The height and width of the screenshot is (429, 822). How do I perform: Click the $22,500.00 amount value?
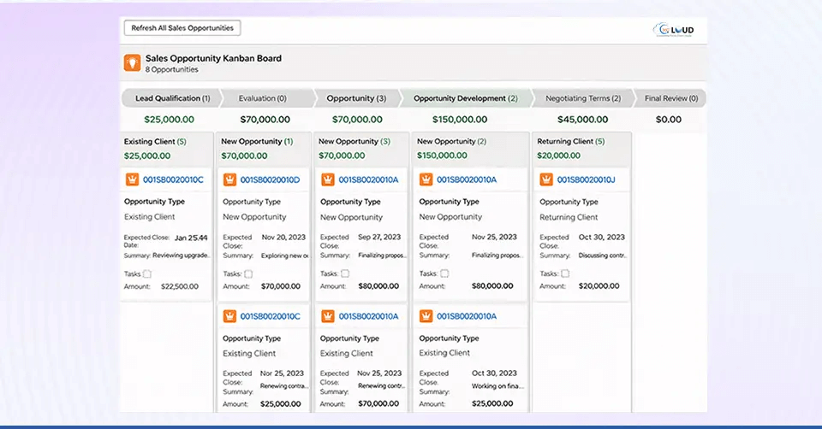[180, 286]
